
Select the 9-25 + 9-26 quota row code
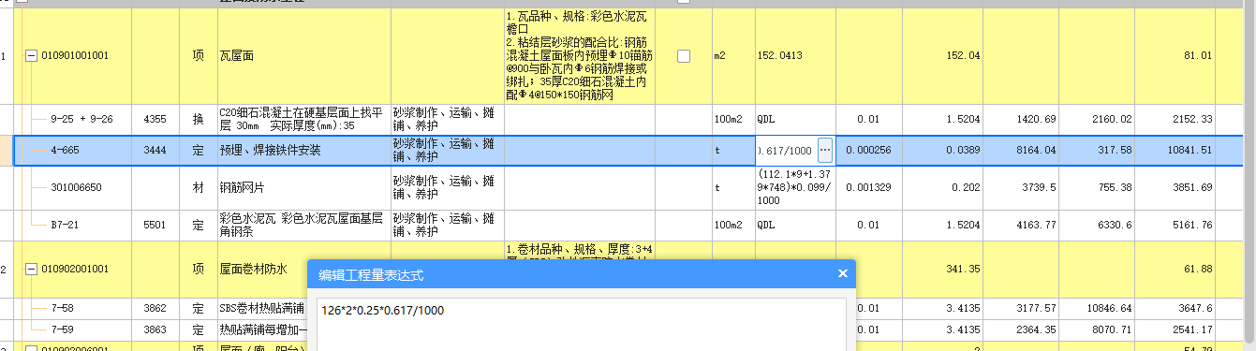pyautogui.click(x=81, y=119)
